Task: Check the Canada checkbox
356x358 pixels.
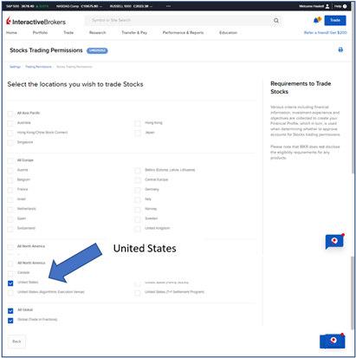Action: (x=10, y=273)
